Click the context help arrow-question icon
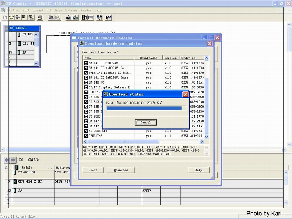The image size is (292, 219). click(108, 18)
